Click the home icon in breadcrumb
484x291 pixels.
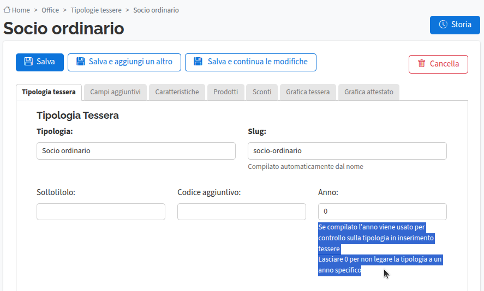7,10
